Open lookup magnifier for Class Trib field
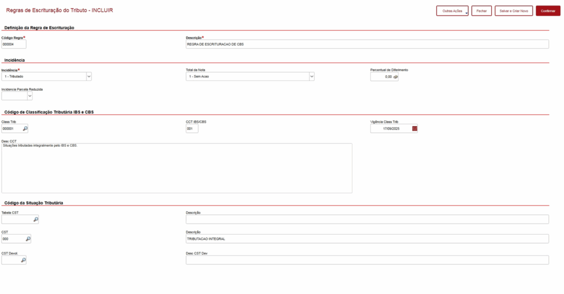This screenshot has width=564, height=294. (x=25, y=129)
